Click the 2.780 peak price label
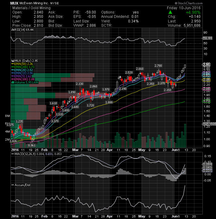The width and height of the screenshot is (216, 219). tap(158, 66)
